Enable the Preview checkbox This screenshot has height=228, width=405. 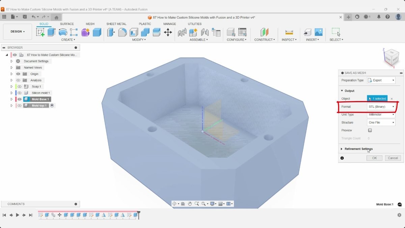(x=370, y=130)
